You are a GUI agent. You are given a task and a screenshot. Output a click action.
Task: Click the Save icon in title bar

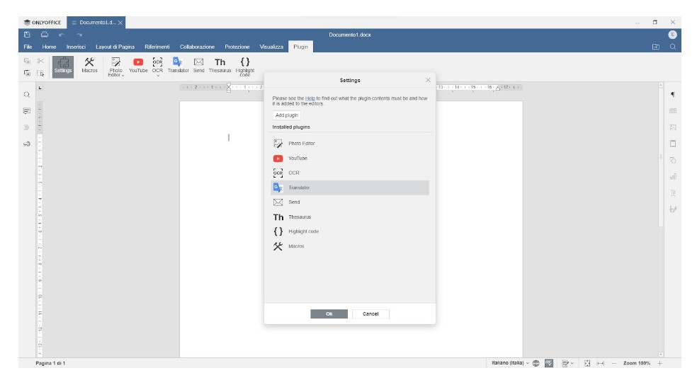click(27, 35)
